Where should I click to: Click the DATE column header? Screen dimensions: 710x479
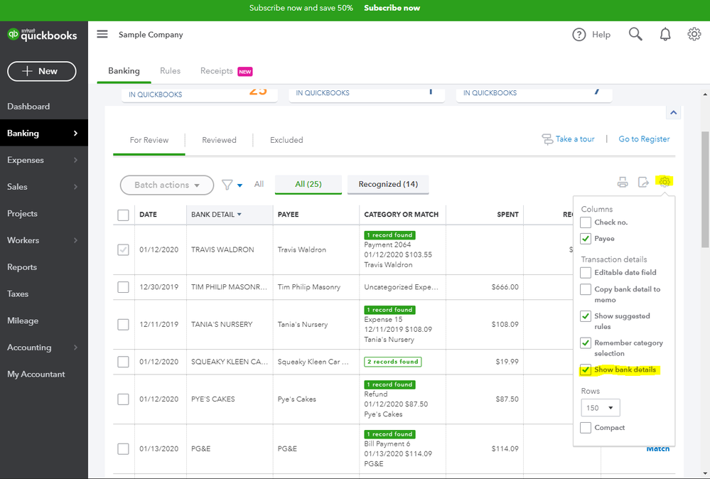click(x=148, y=215)
